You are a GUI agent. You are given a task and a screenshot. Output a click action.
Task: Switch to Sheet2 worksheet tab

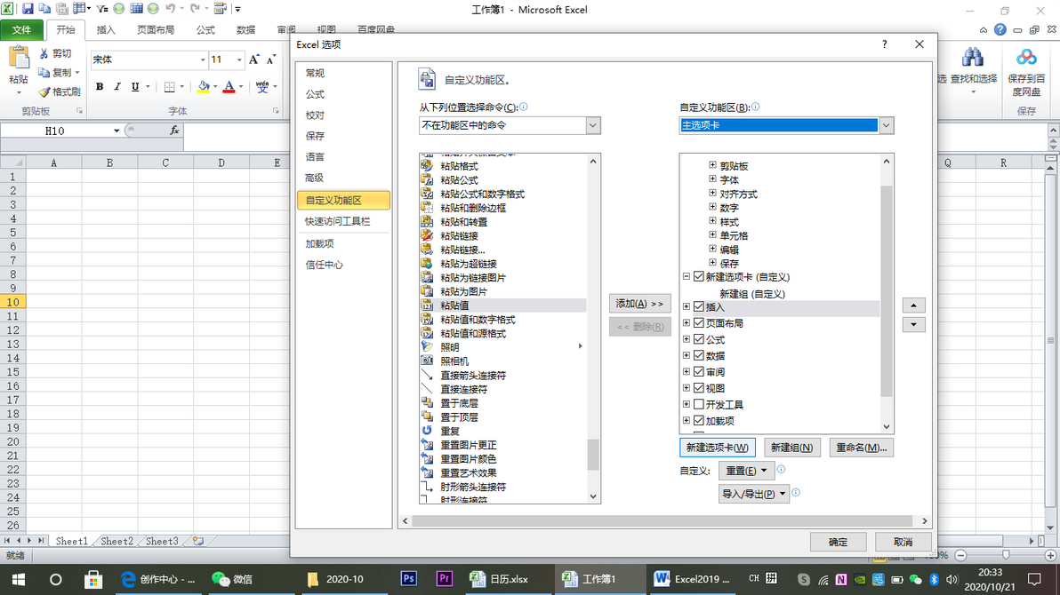pos(117,541)
